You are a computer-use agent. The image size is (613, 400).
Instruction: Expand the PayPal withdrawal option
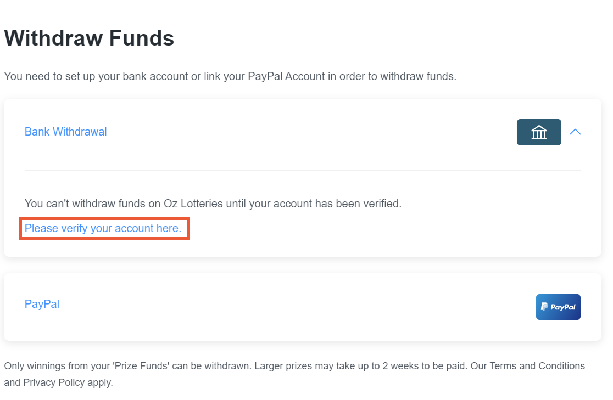[42, 304]
